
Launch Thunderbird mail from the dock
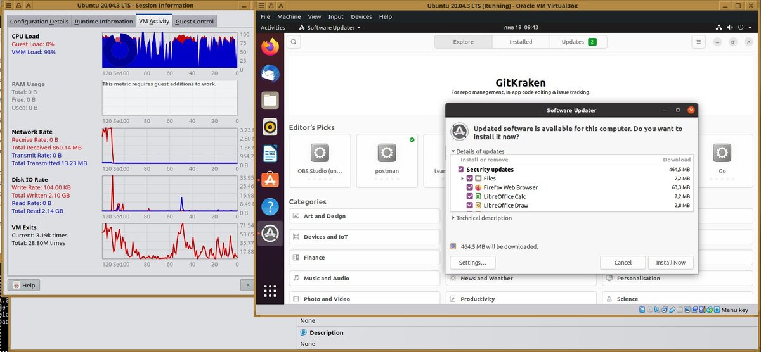pyautogui.click(x=270, y=73)
